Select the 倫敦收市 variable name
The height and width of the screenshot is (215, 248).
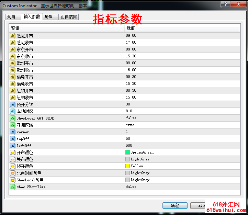tap(25, 84)
